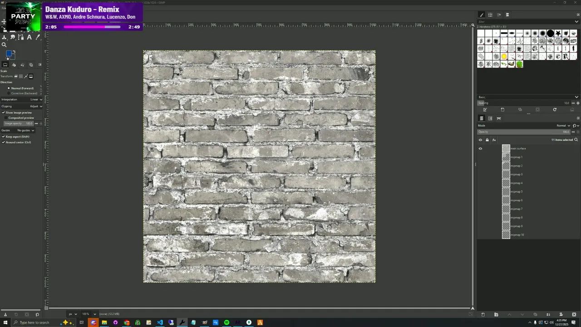
Task: Switch to the Patterns tab
Action: point(490,15)
